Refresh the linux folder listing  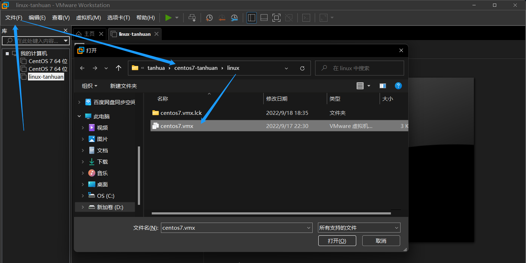(x=302, y=68)
